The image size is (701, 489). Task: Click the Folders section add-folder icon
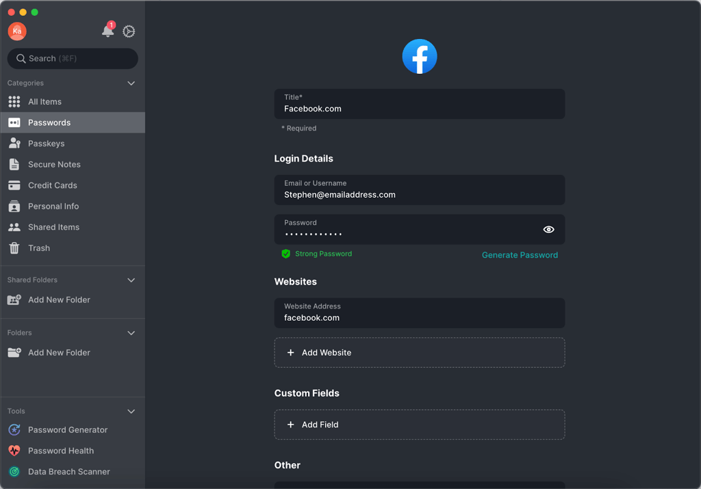14,352
